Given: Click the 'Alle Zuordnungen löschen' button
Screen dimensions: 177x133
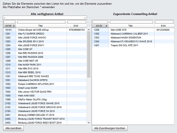Looking at the screenshot, I should tap(109, 128).
